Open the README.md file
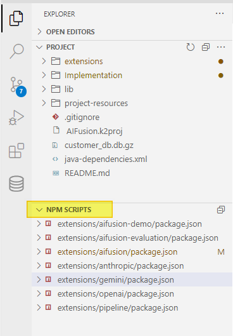The height and width of the screenshot is (336, 233). tap(87, 173)
